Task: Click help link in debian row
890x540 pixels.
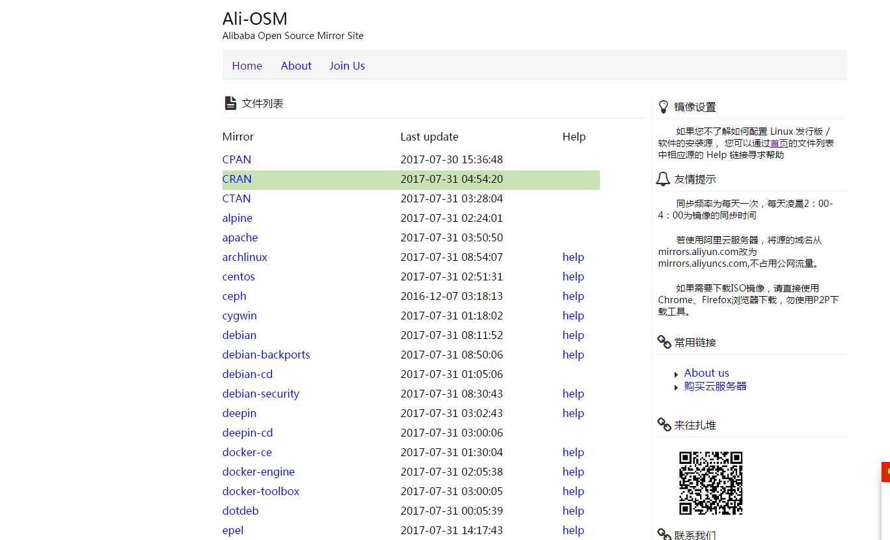Action: tap(573, 335)
